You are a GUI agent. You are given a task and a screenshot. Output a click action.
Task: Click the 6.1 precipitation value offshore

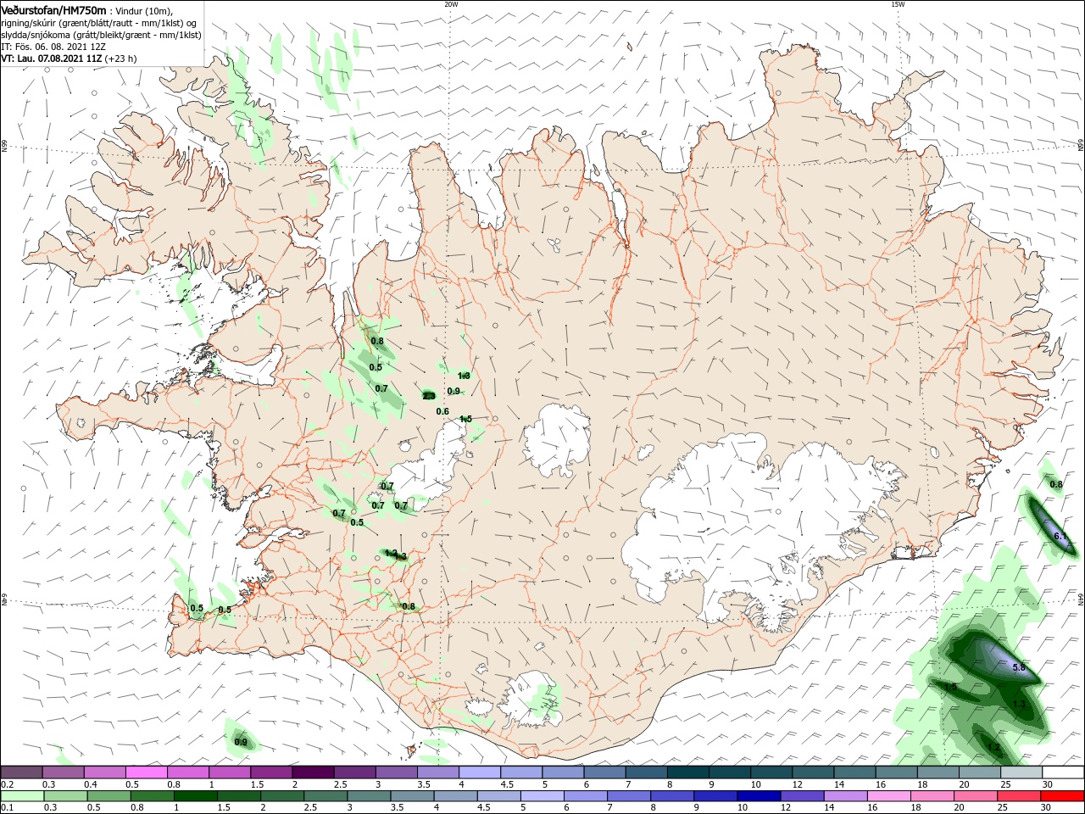point(1060,537)
